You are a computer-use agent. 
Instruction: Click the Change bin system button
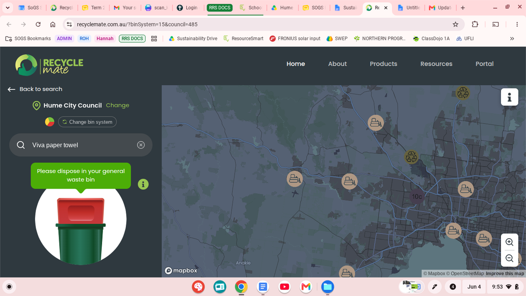click(x=87, y=122)
